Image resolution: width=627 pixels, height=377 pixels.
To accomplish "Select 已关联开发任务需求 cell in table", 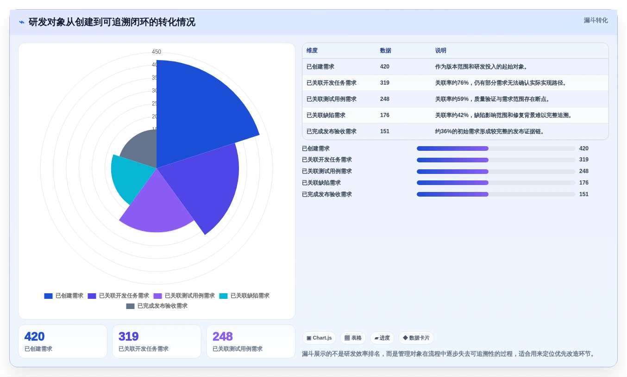I will coord(332,83).
